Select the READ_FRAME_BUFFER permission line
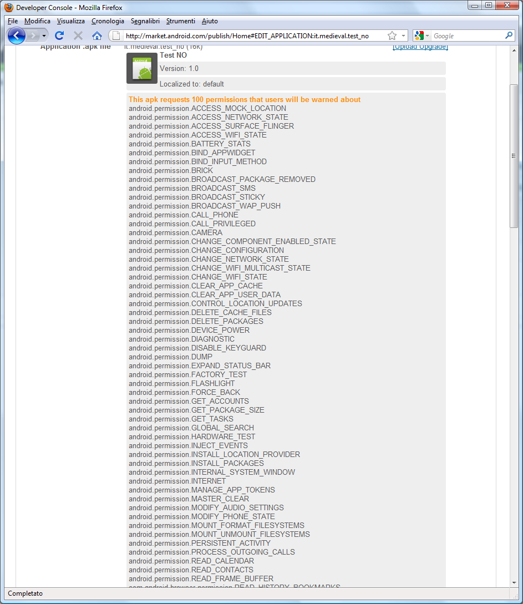Screen dimensions: 523x604 click(201, 578)
